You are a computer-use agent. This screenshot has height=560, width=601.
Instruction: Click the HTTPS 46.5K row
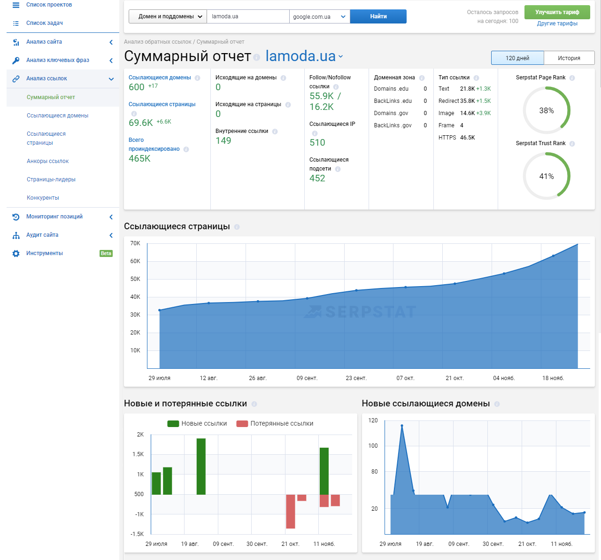[x=457, y=138]
